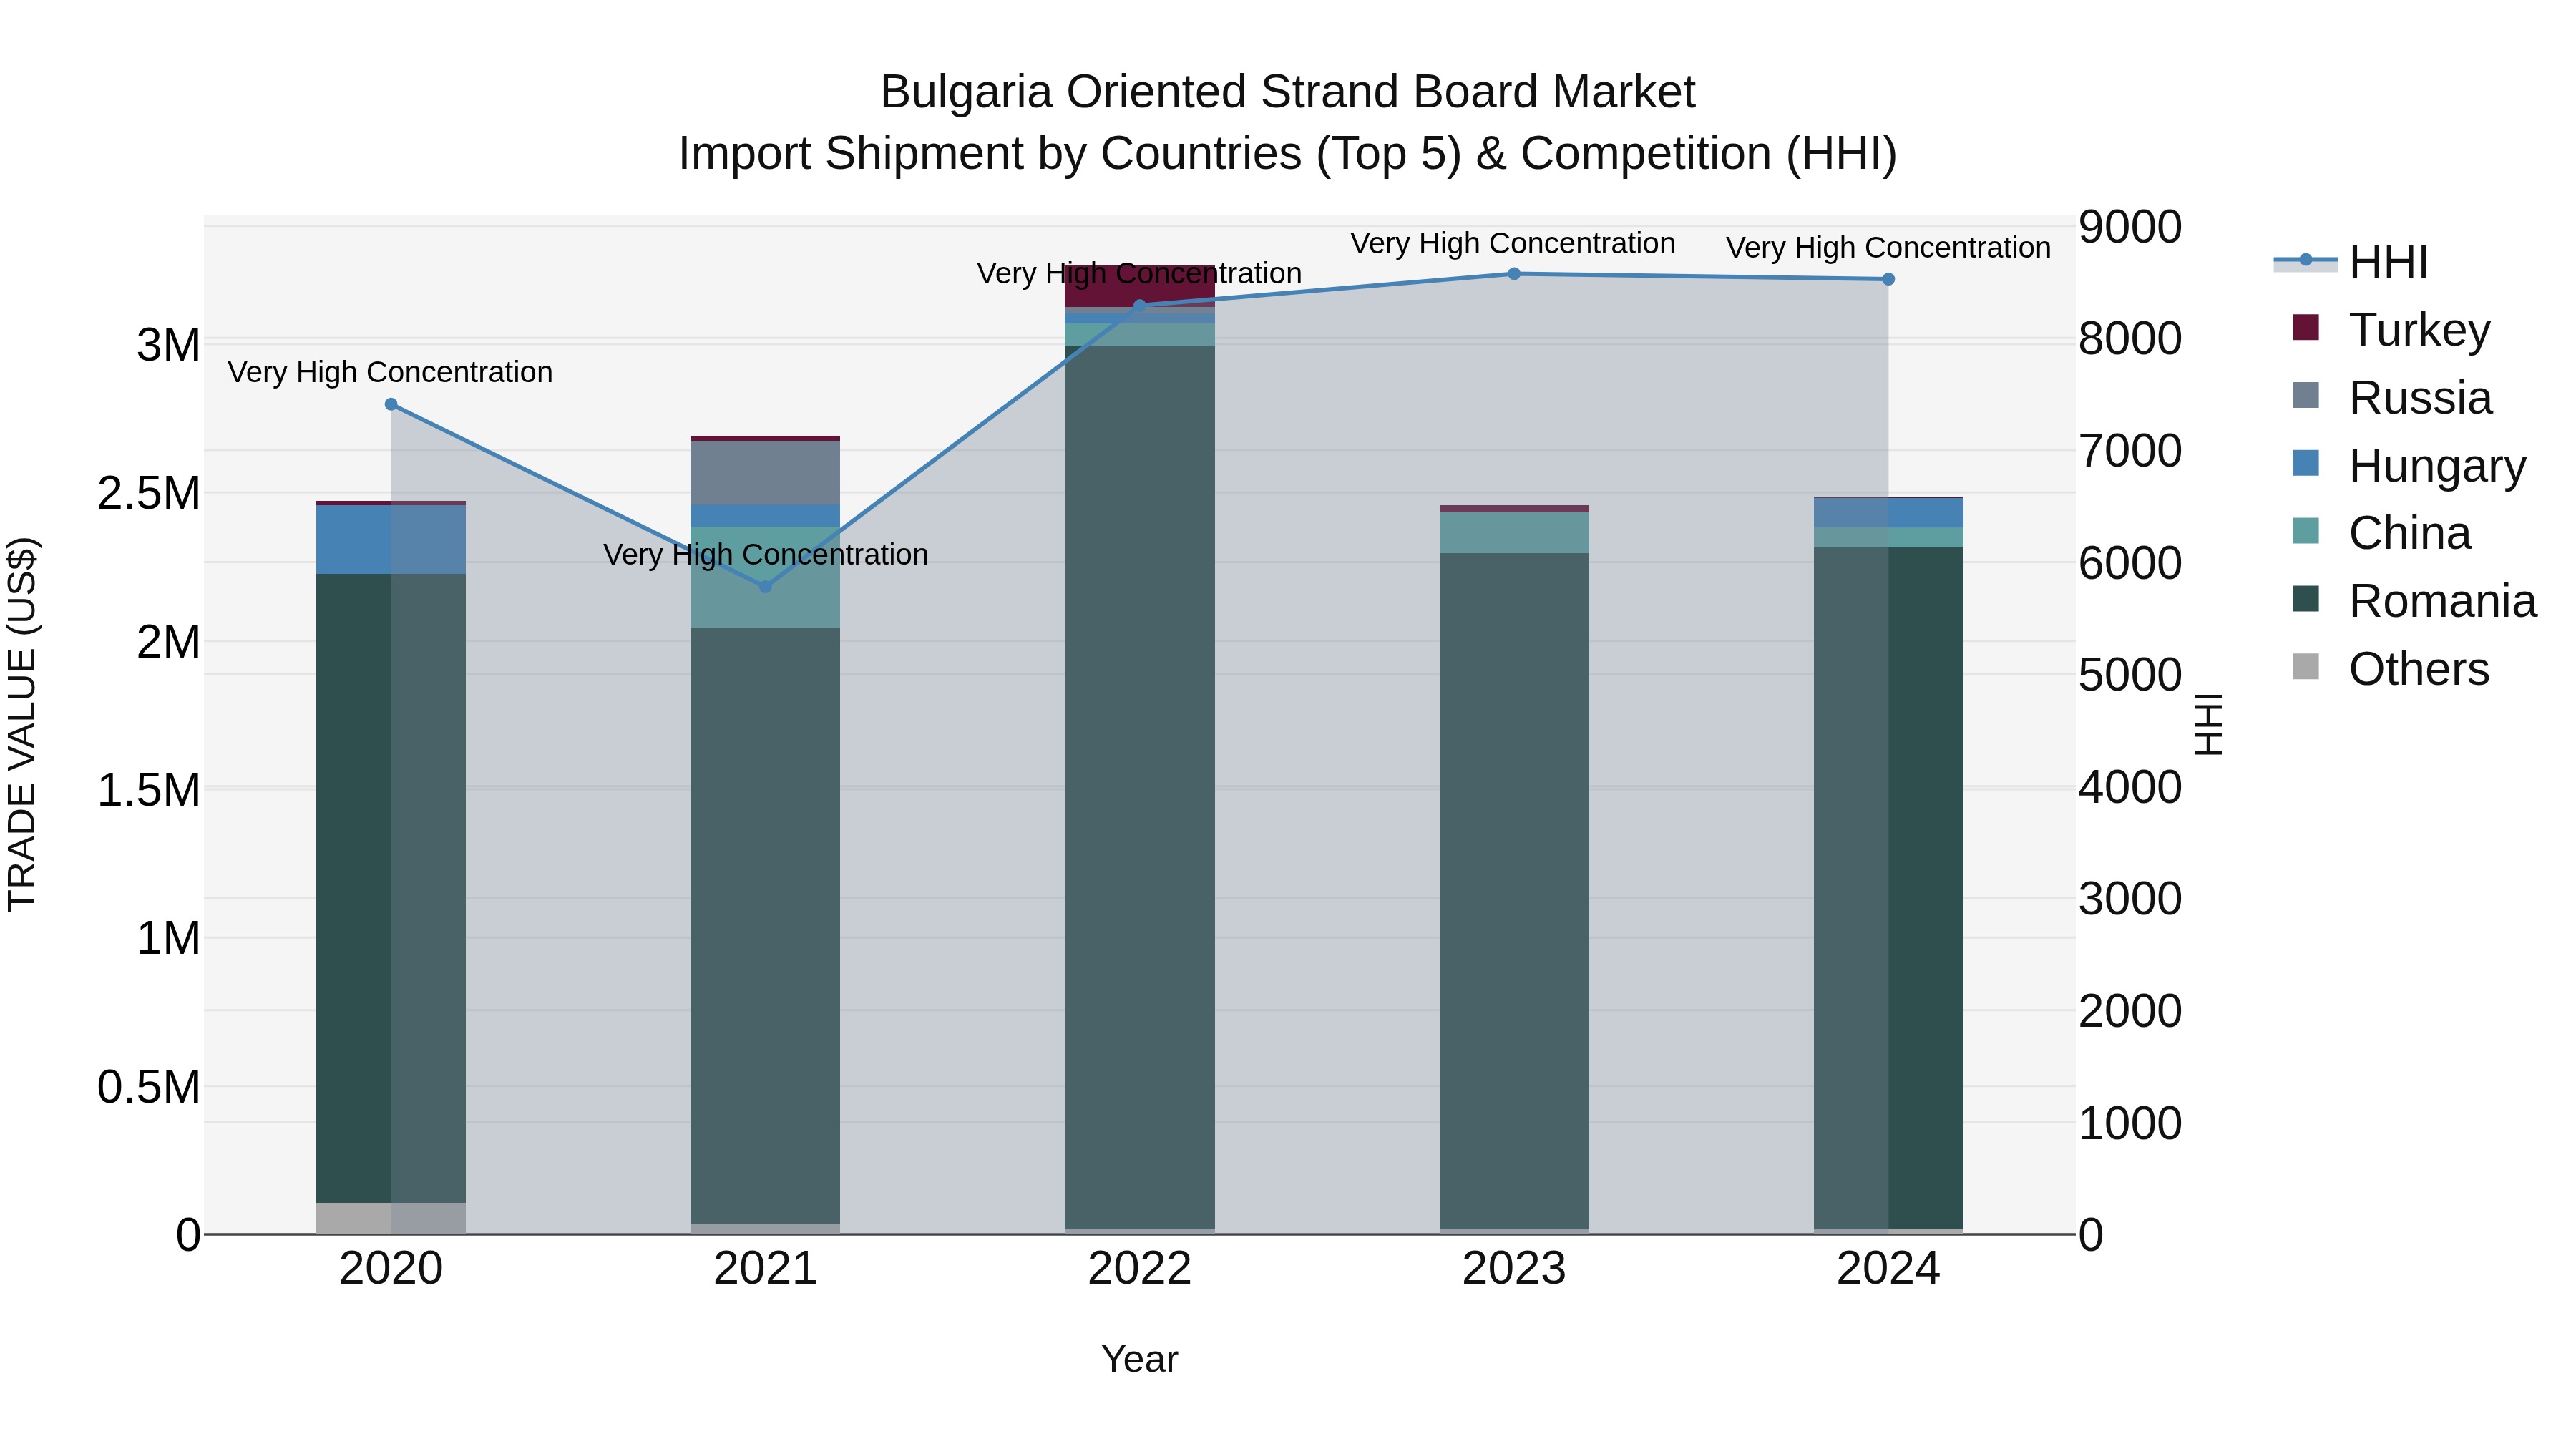Click the Others legend color swatch
Viewport: 2576px width, 1449px height.
(2306, 667)
